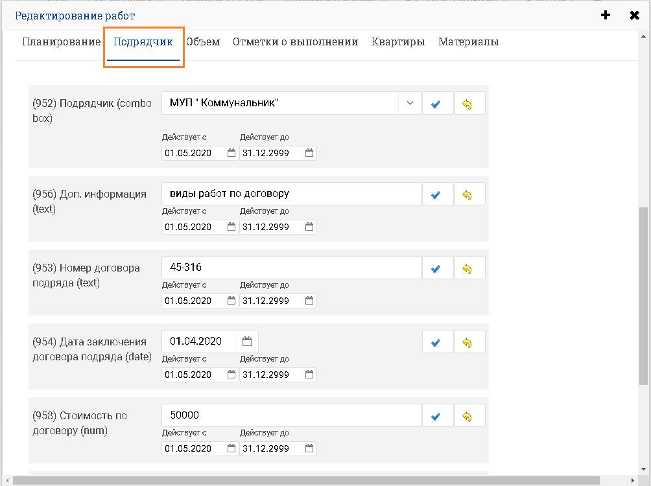
Task: Open the Квартиры tab
Action: click(398, 42)
